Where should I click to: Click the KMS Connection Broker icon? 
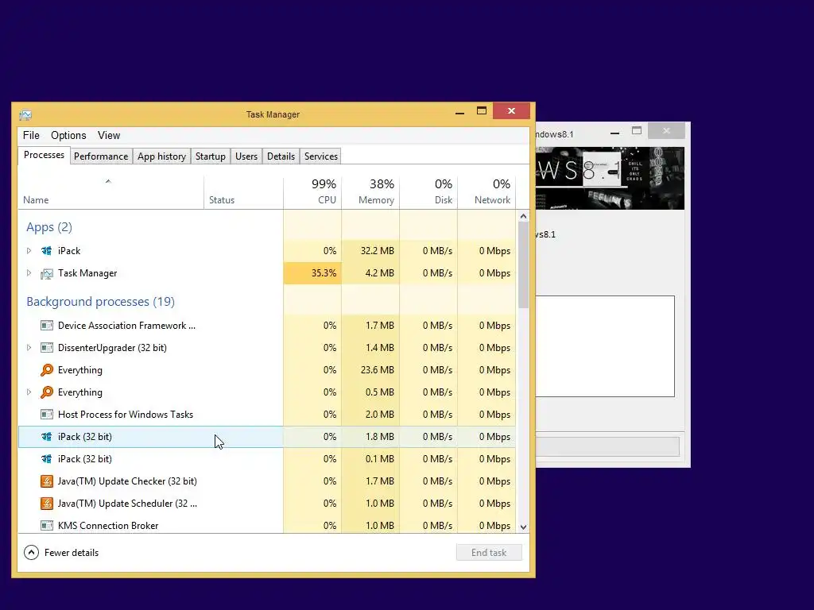(x=47, y=526)
